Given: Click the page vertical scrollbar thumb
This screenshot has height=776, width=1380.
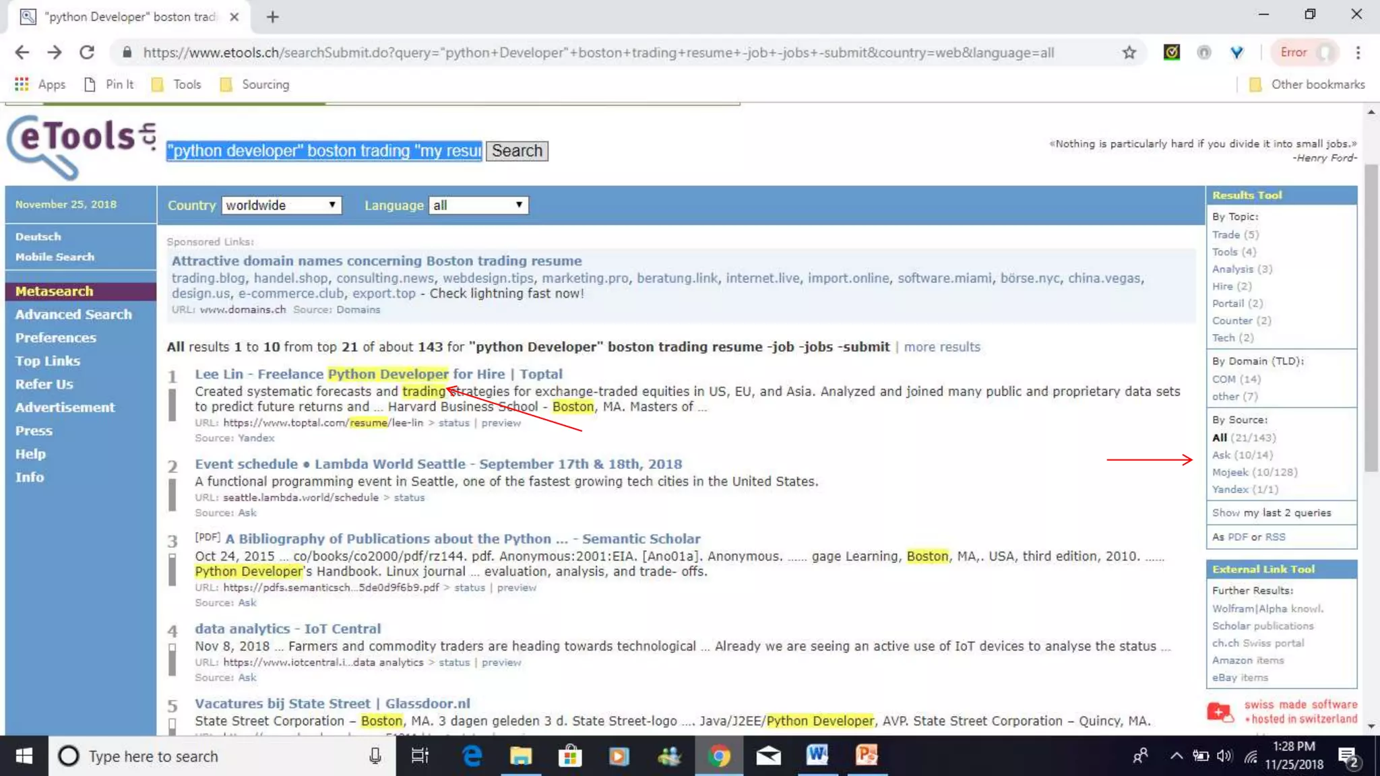Looking at the screenshot, I should pos(1371,317).
